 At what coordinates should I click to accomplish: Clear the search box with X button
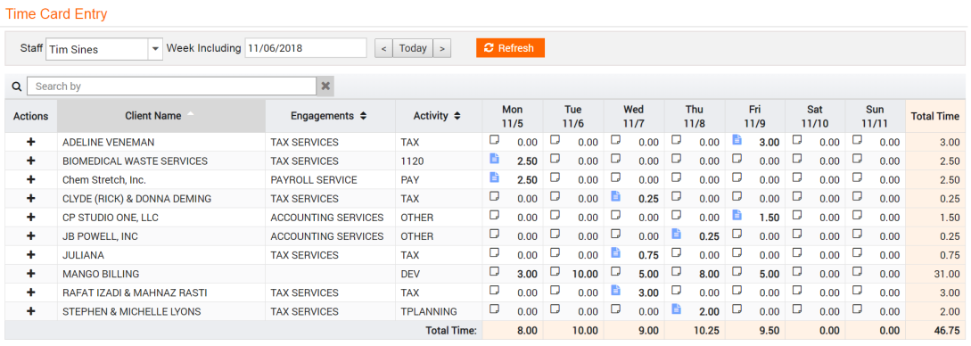coord(325,86)
